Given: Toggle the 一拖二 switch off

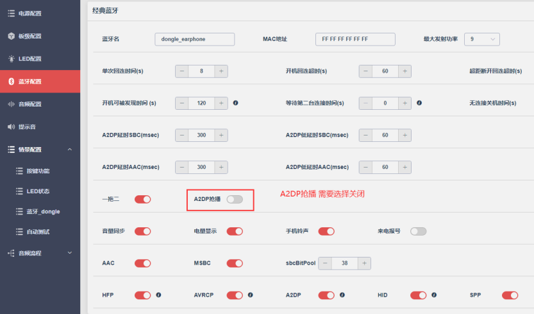Looking at the screenshot, I should click(x=143, y=199).
